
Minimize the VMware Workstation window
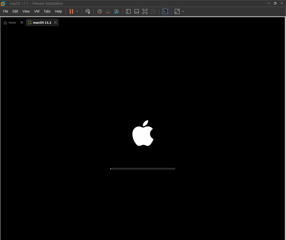click(x=269, y=3)
